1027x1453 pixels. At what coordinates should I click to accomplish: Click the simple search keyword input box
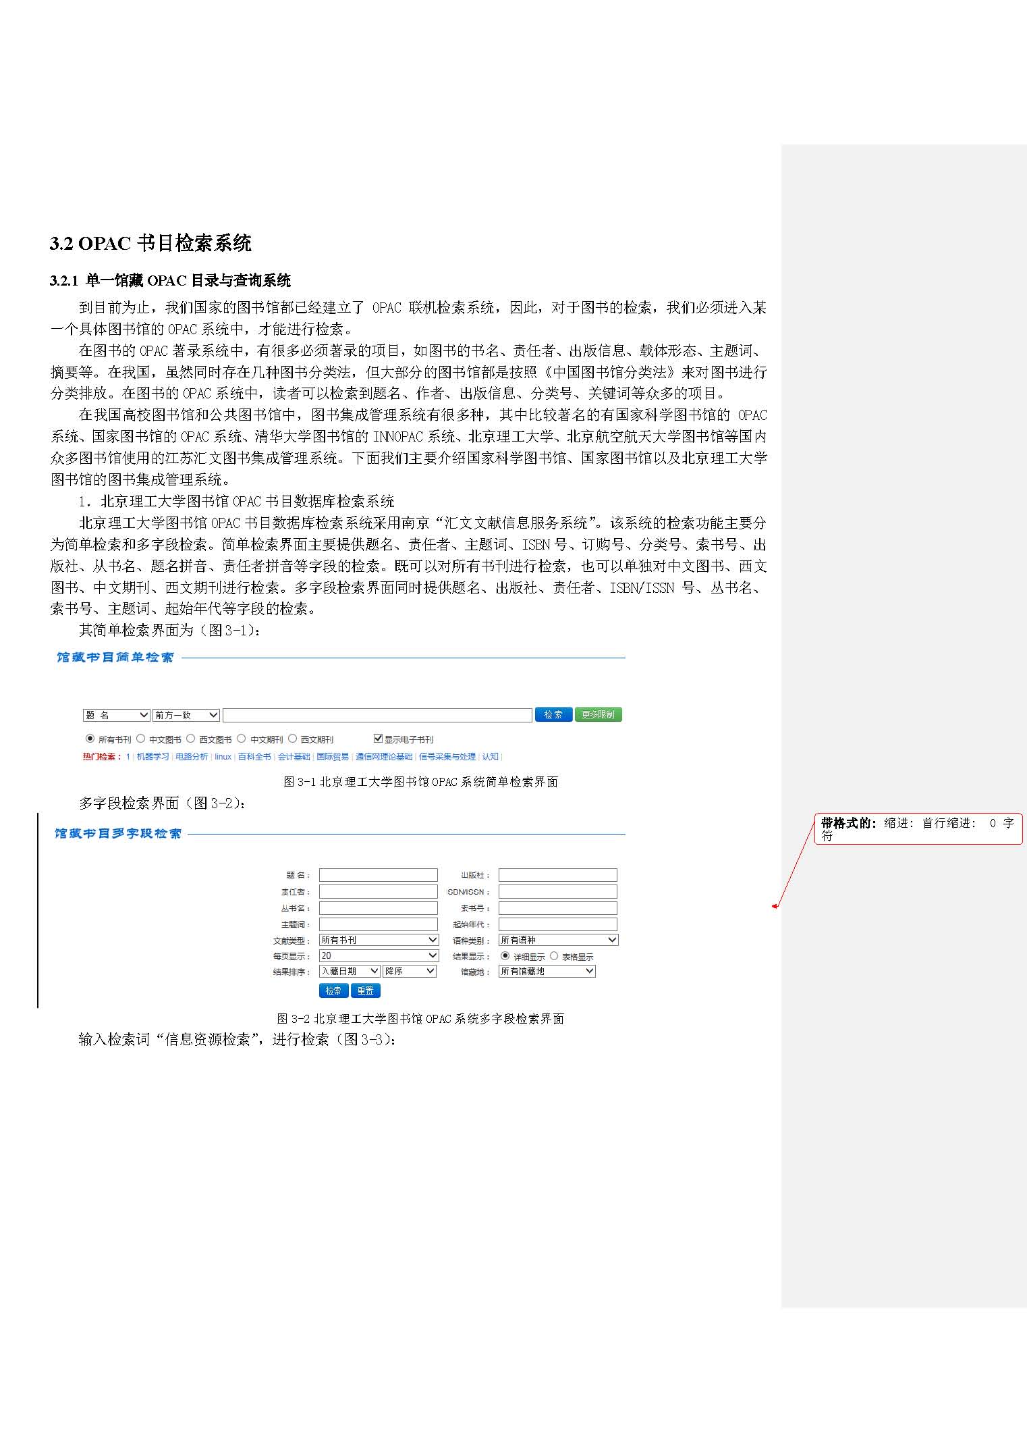377,715
